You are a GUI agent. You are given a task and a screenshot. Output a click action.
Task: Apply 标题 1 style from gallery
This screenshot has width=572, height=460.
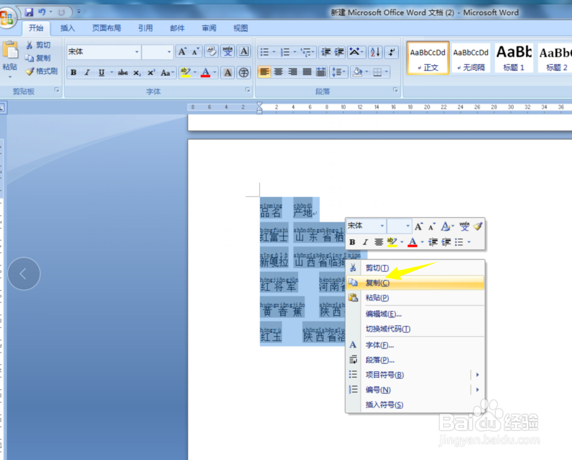(513, 58)
